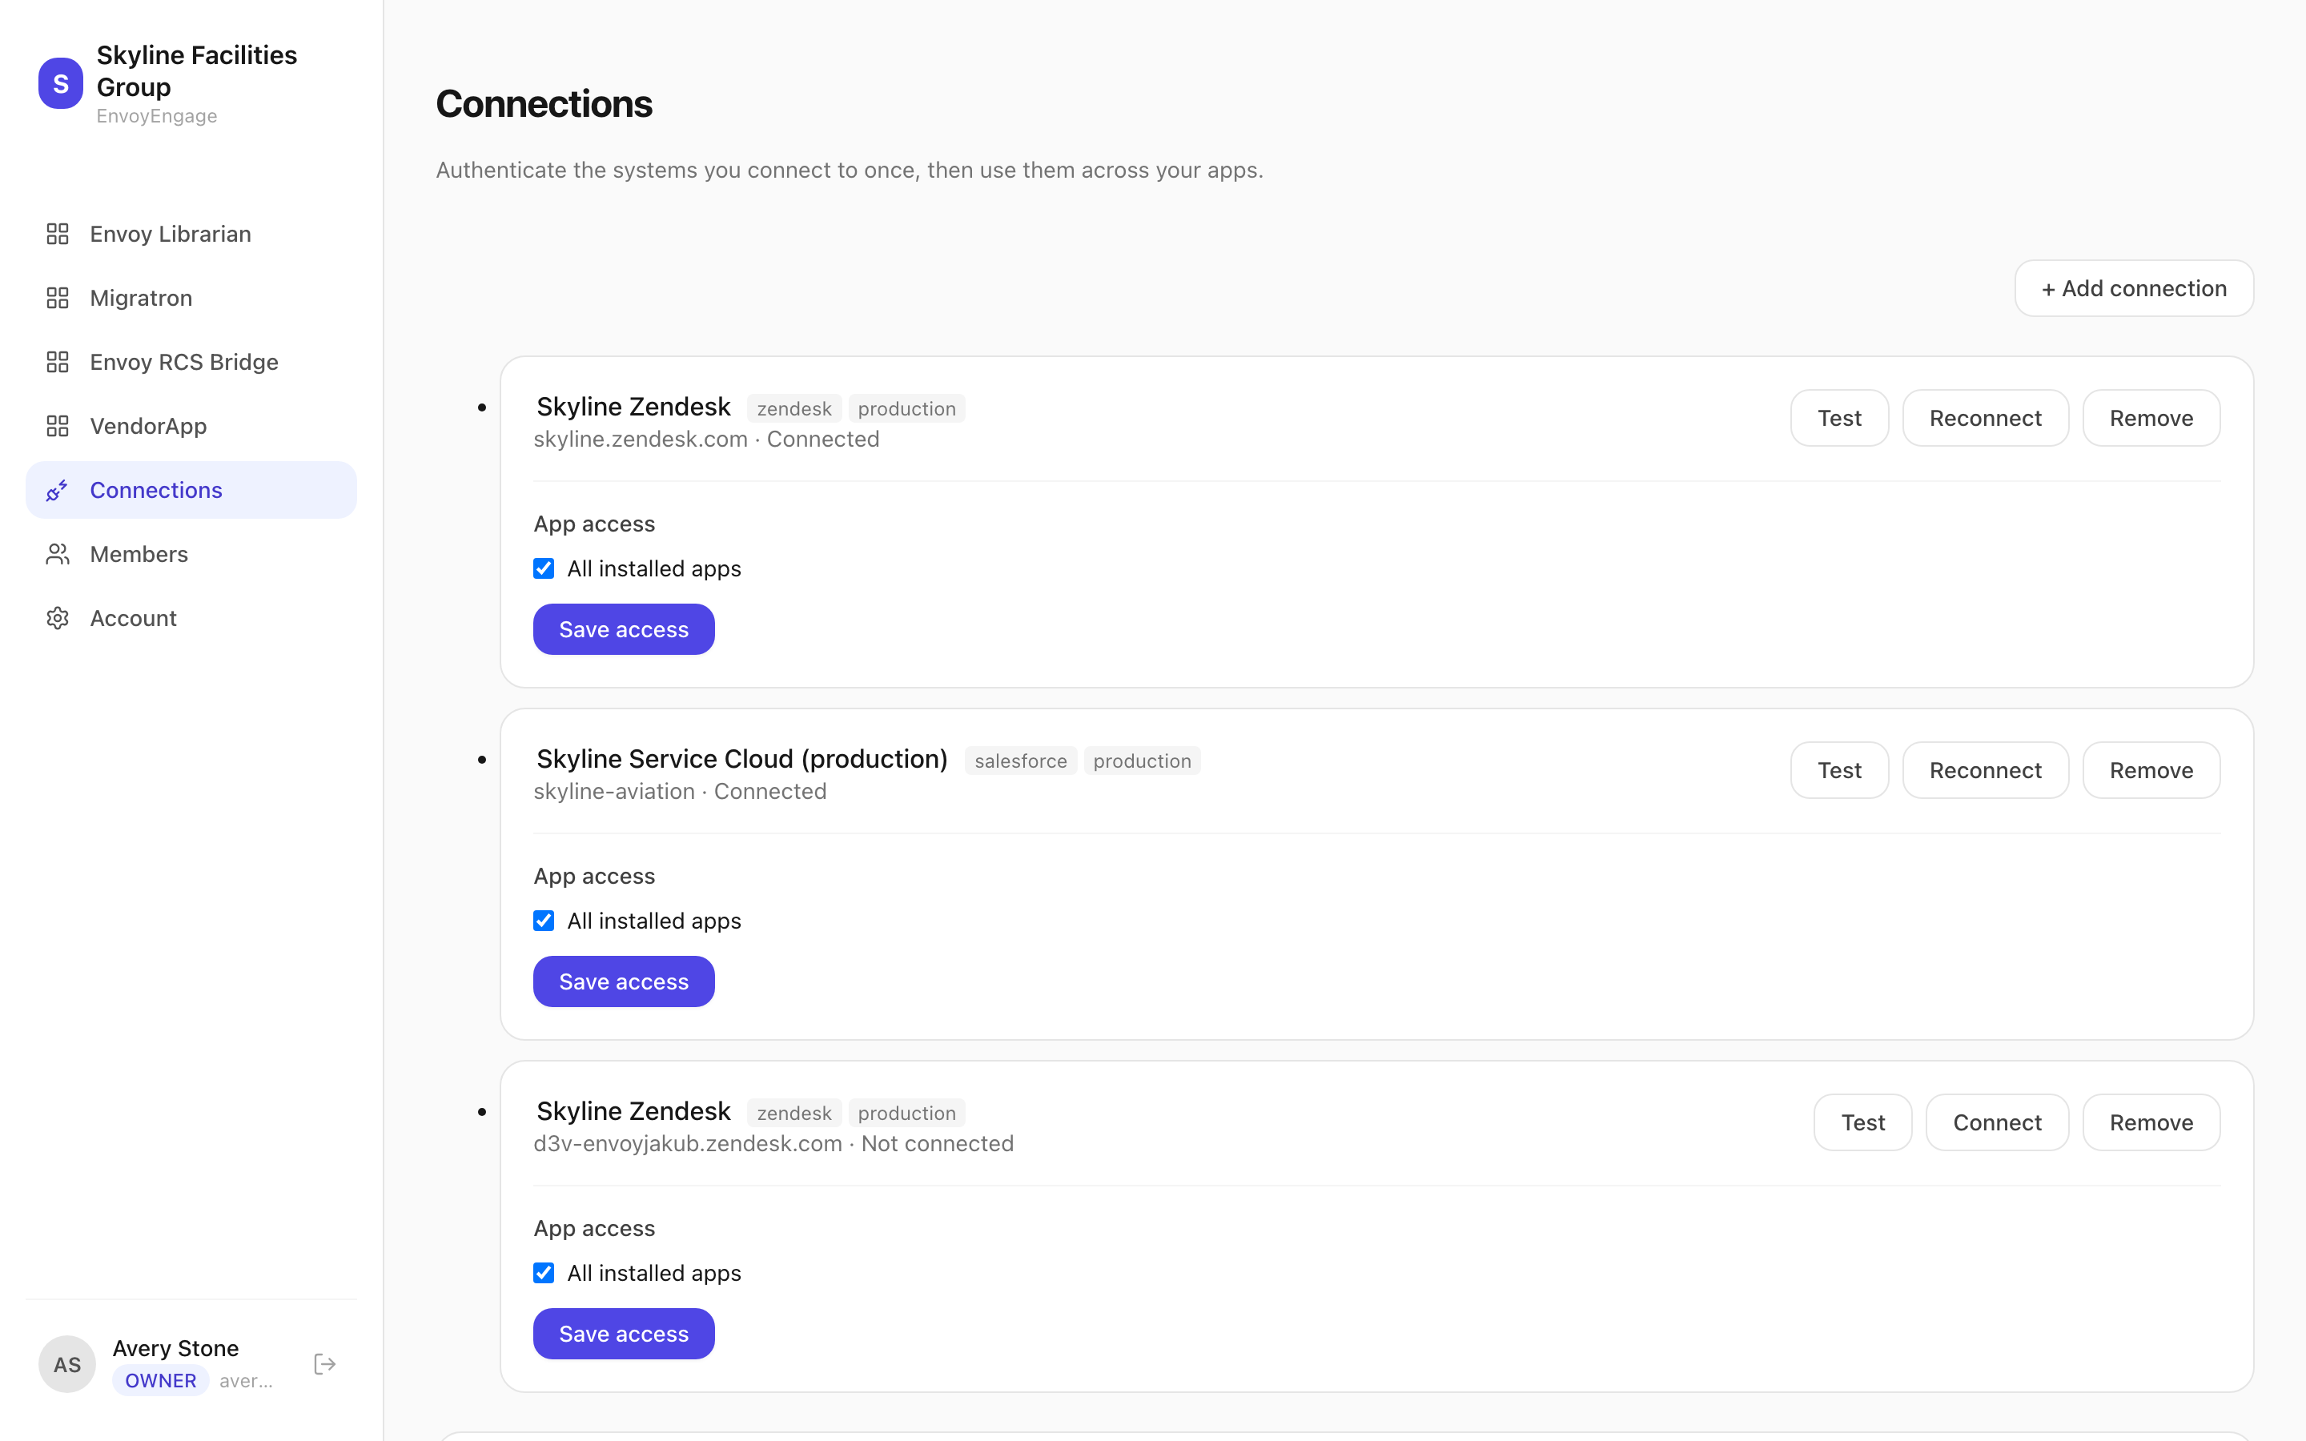Image resolution: width=2306 pixels, height=1441 pixels.
Task: Test the d3v-envoyjakub.zendesk.com connection
Action: tap(1862, 1122)
